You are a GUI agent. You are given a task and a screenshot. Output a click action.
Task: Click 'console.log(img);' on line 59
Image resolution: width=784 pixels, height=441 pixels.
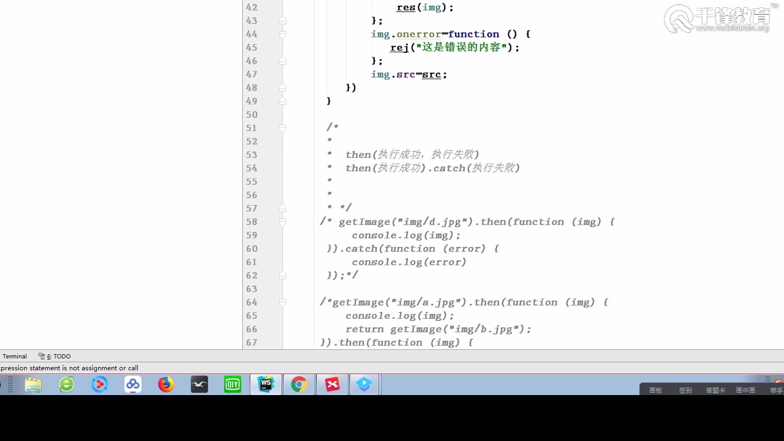click(x=406, y=235)
